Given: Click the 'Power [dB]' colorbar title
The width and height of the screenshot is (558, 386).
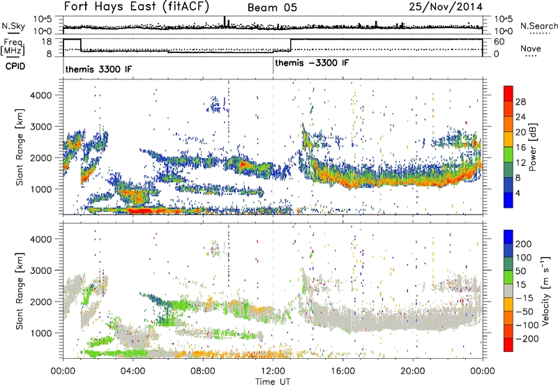Looking at the screenshot, I should coord(533,147).
